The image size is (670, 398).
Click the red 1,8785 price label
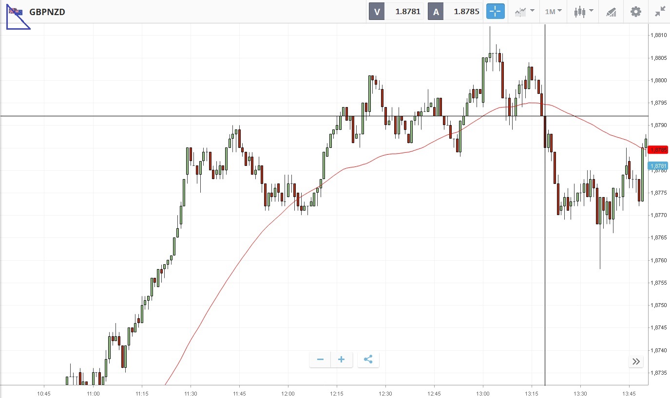click(x=658, y=150)
